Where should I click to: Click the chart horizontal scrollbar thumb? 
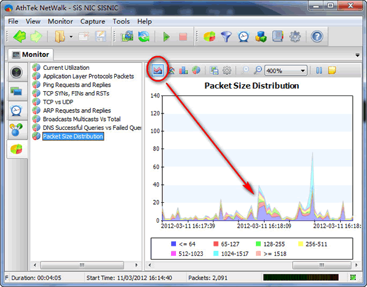322,265
